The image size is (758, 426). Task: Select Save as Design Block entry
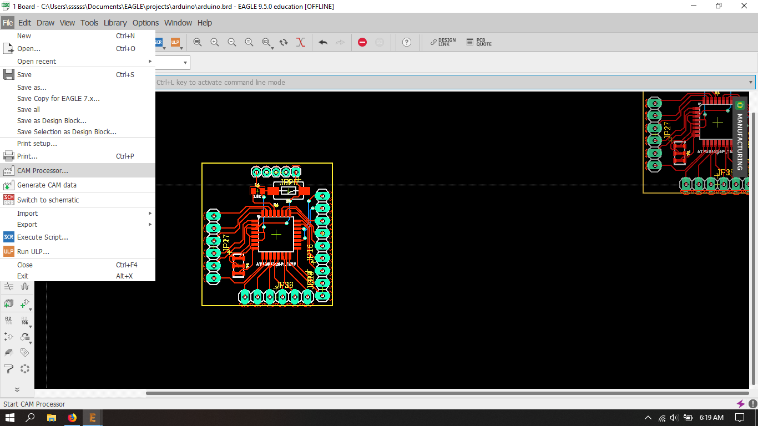[x=78, y=120]
